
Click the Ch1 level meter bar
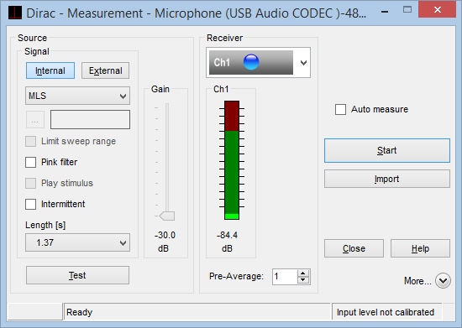(x=232, y=160)
